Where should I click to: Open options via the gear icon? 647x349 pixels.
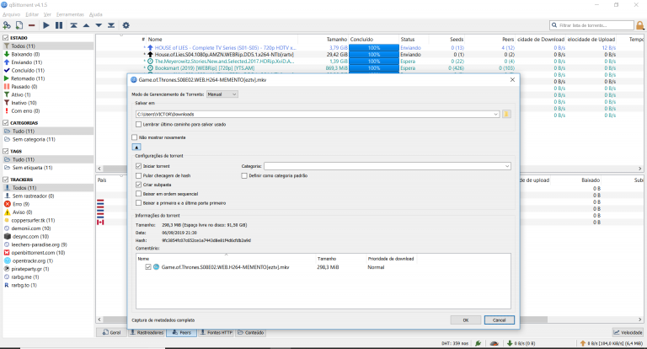(126, 25)
